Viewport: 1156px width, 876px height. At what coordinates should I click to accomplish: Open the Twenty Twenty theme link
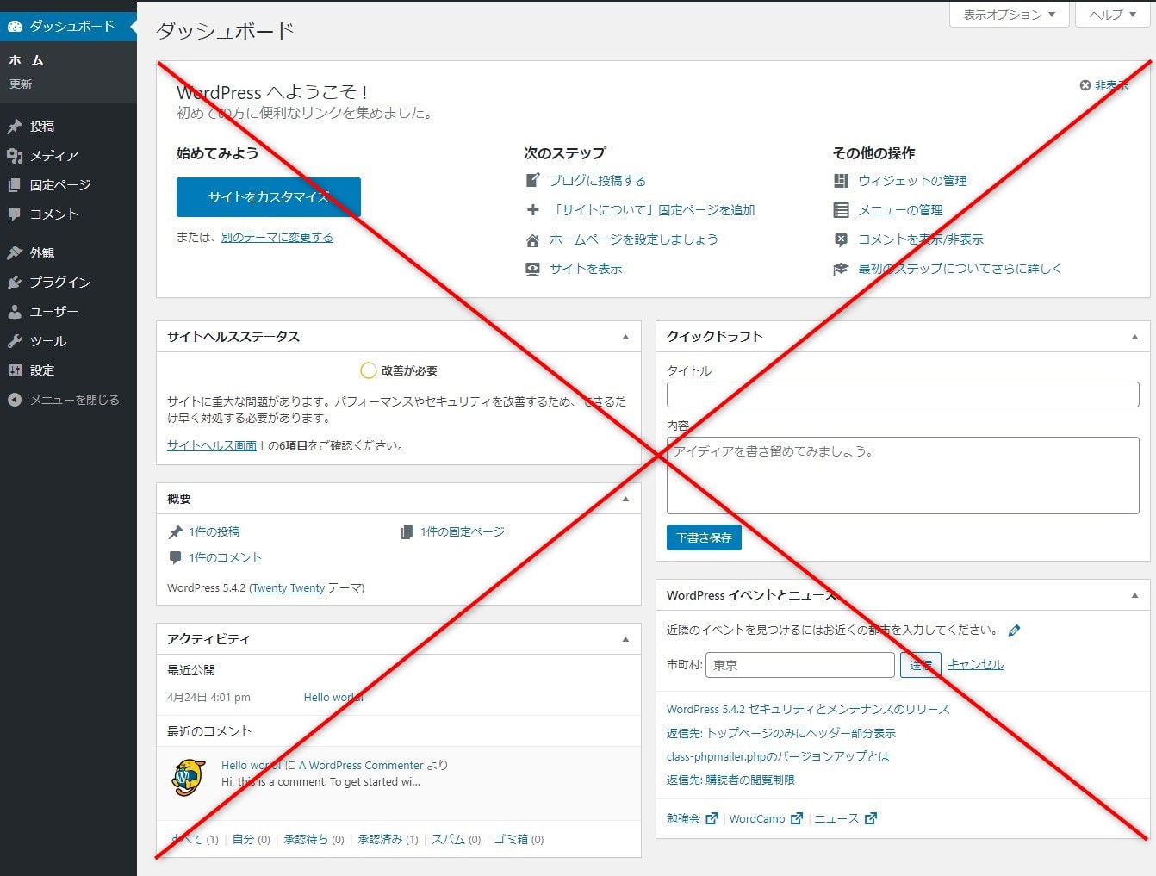click(289, 588)
